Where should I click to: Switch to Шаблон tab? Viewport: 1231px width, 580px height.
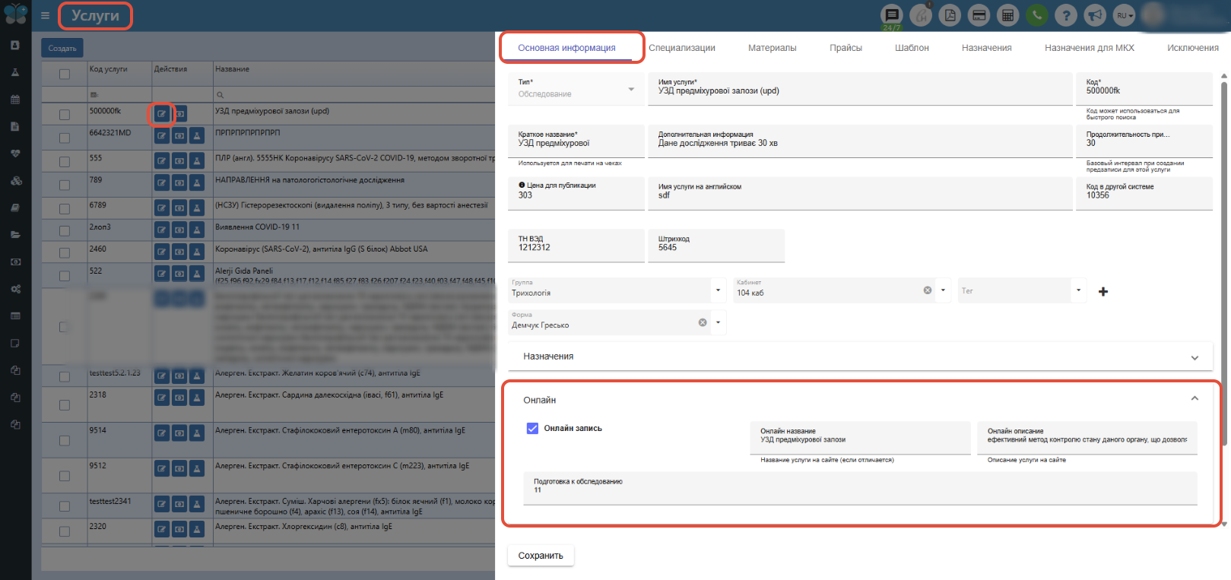click(912, 48)
